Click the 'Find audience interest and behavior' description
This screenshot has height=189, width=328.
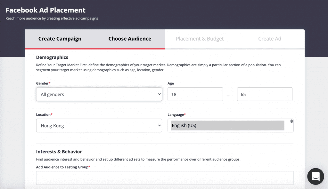[138, 159]
